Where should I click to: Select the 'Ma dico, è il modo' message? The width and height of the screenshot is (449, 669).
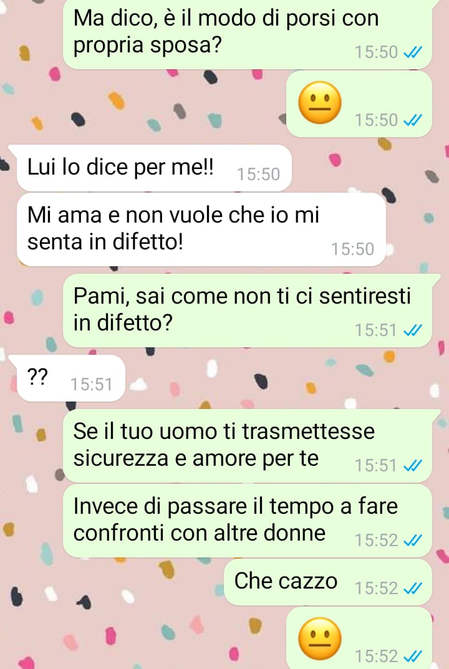coord(248,33)
